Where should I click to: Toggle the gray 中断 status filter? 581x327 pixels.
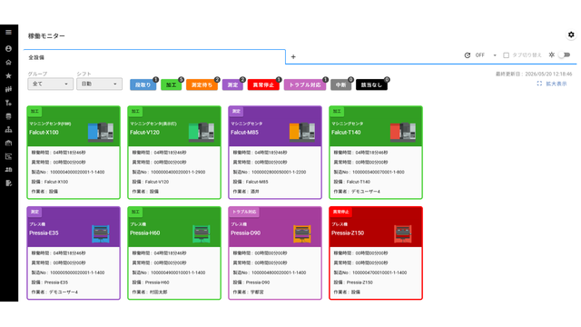tap(341, 84)
